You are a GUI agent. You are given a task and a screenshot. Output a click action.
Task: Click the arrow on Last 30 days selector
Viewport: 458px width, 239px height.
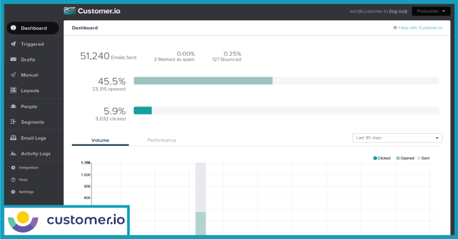[437, 138]
